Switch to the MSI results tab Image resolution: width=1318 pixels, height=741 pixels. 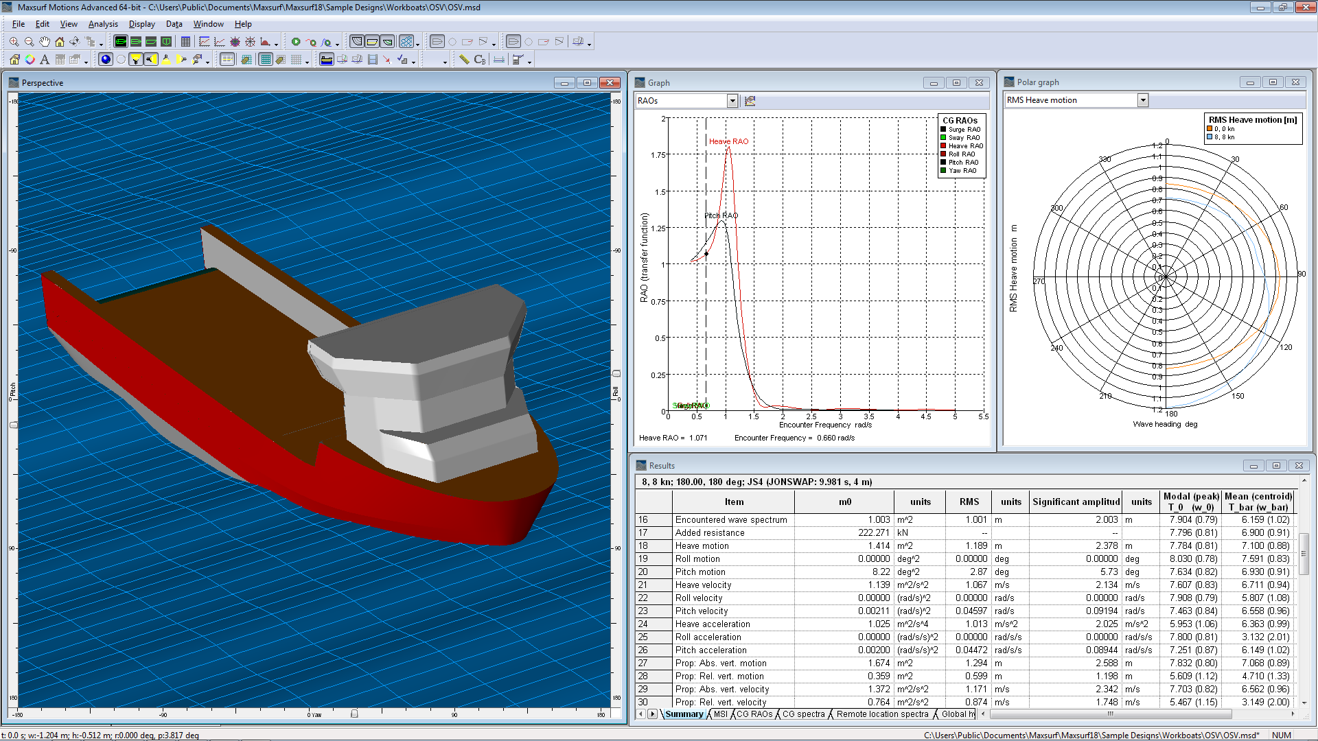(x=721, y=714)
